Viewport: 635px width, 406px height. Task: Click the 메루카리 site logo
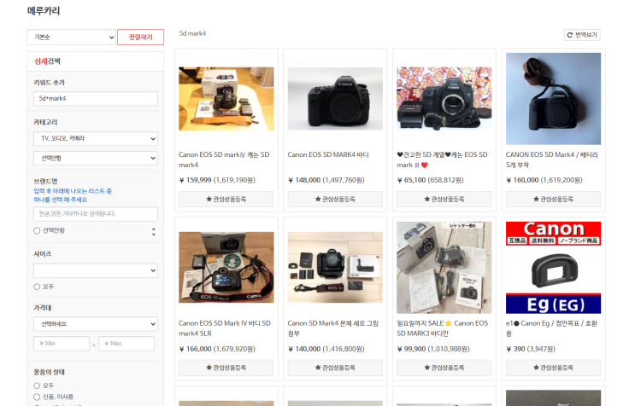click(x=44, y=11)
